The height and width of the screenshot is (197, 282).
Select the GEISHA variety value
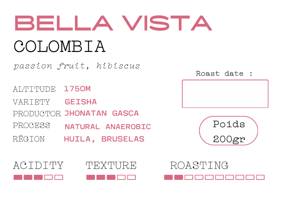(x=81, y=102)
